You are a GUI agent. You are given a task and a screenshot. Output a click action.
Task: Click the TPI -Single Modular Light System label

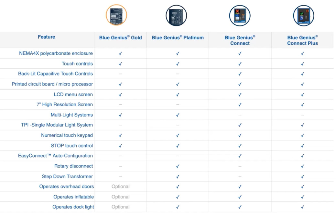click(57, 125)
